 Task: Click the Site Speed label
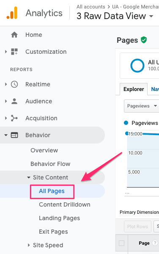(x=48, y=245)
